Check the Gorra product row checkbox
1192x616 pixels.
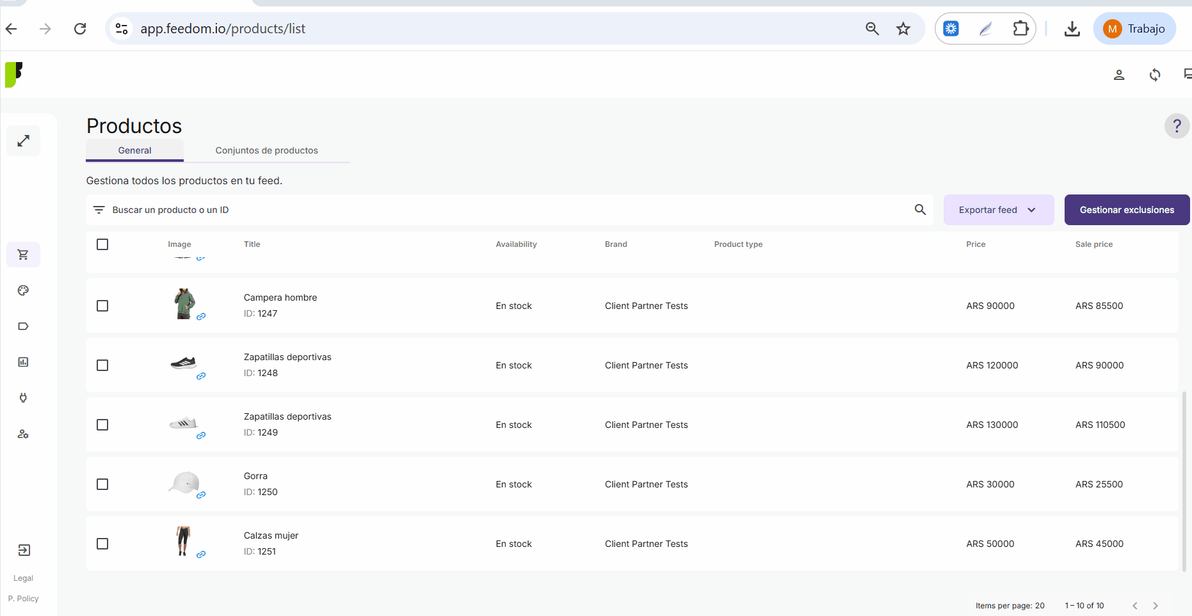pyautogui.click(x=102, y=484)
